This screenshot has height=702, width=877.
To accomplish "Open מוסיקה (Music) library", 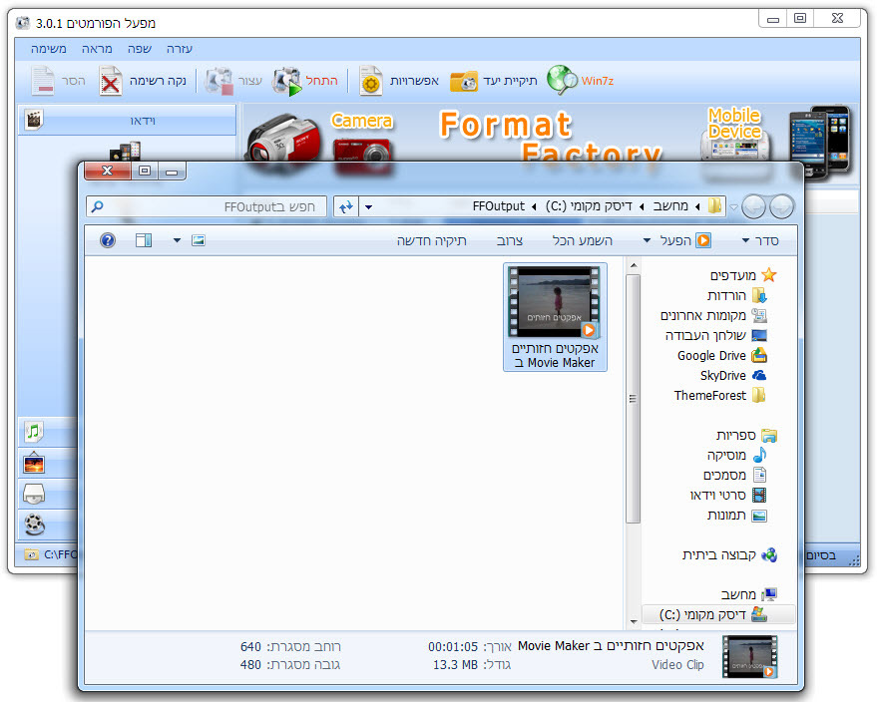I will click(736, 455).
